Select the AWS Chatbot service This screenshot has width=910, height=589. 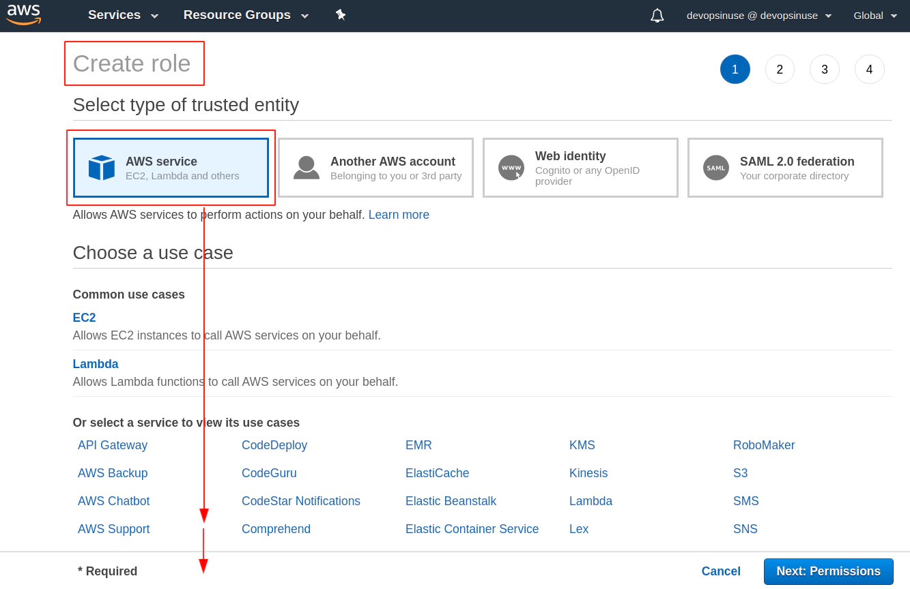point(114,501)
